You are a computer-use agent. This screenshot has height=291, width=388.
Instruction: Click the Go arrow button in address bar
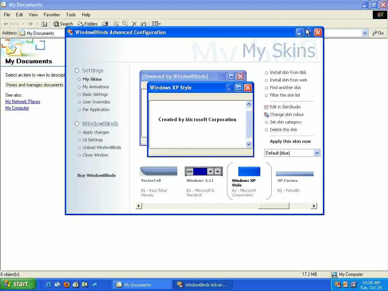[x=378, y=33]
